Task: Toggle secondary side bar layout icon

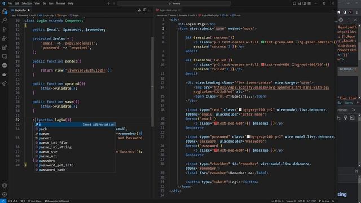Action: pos(304,3)
